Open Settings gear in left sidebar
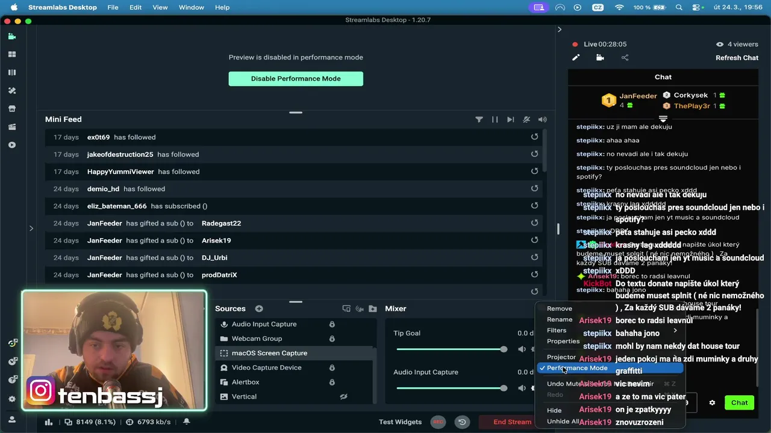Screen dimensions: 771x433 (x=11, y=399)
